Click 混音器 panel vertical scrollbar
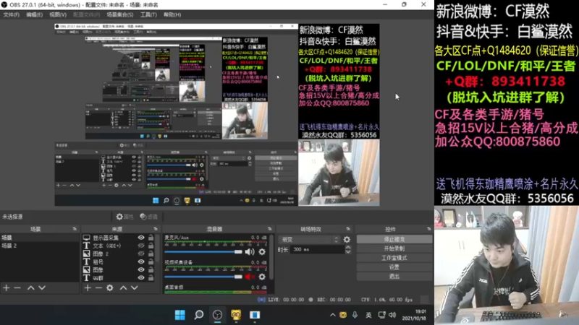The width and height of the screenshot is (579, 325). 272,256
